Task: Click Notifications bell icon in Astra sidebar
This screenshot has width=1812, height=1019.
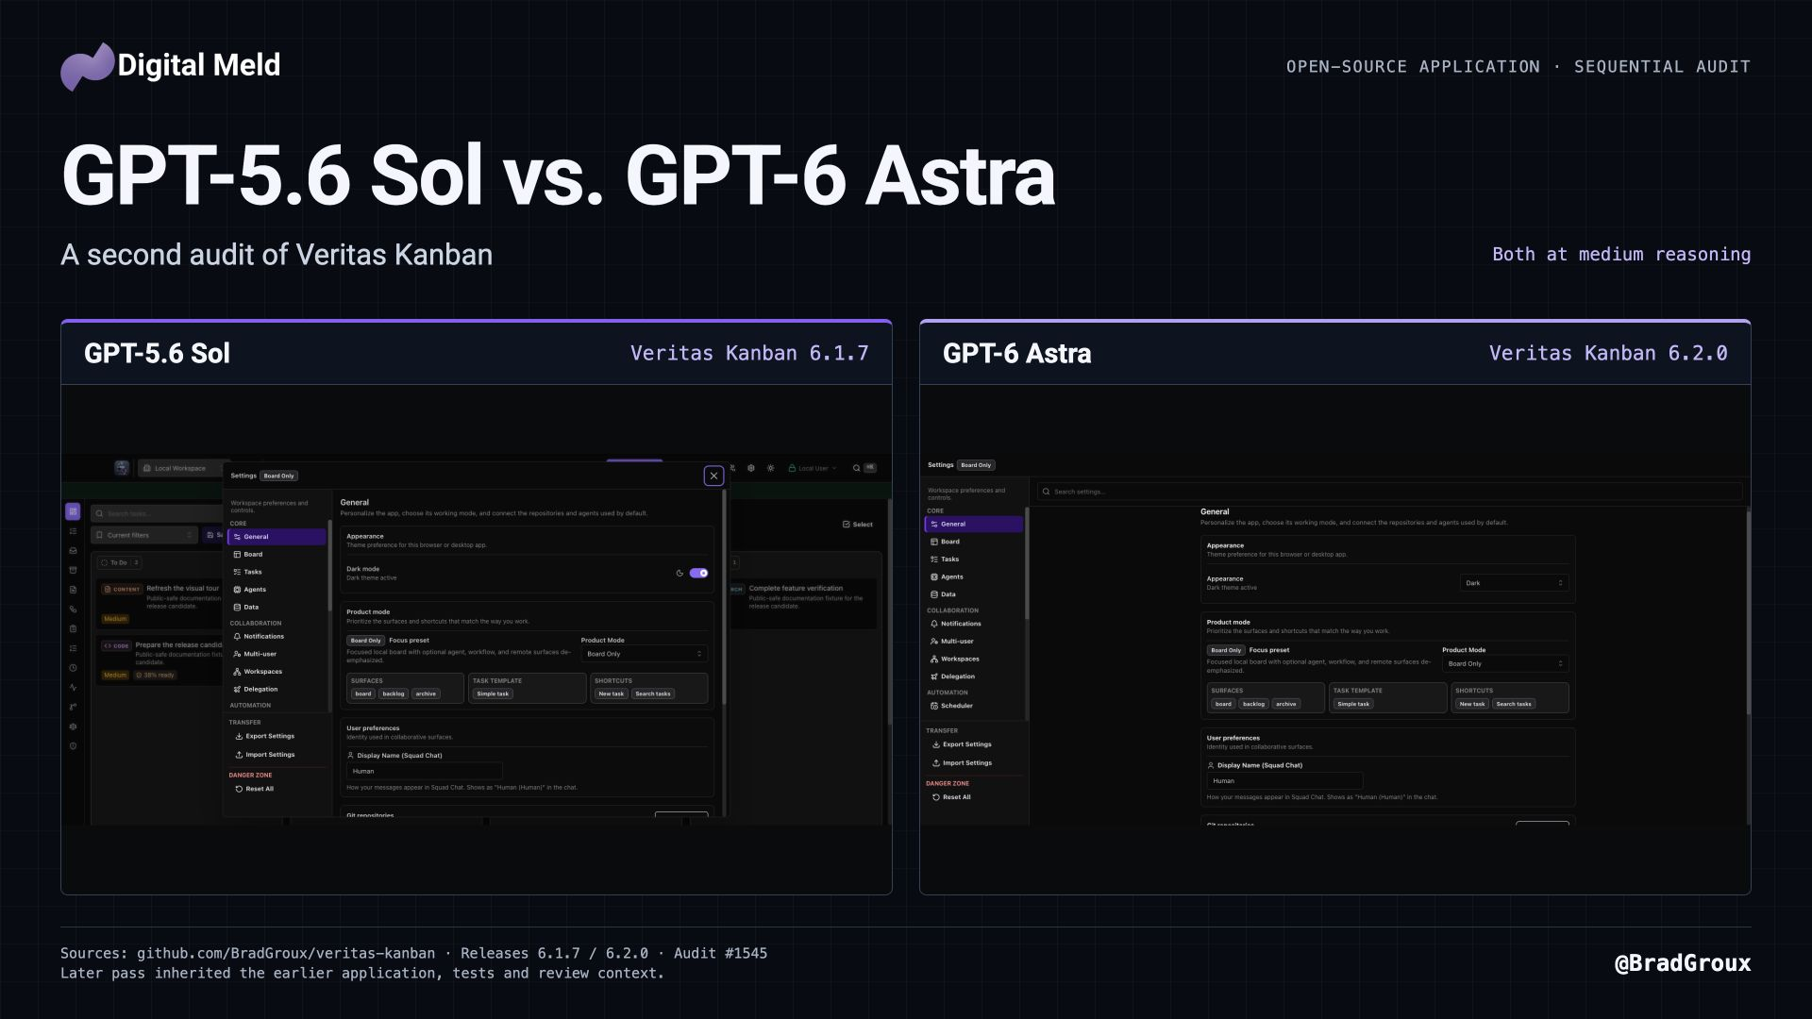Action: [934, 624]
